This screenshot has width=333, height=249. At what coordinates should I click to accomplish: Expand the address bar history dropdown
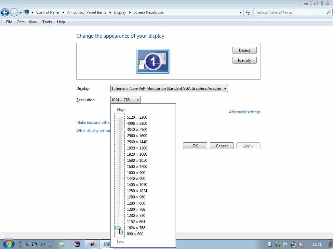240,13
